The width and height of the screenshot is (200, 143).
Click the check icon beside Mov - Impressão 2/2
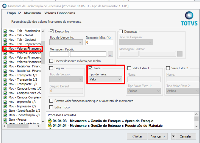click(x=5, y=106)
